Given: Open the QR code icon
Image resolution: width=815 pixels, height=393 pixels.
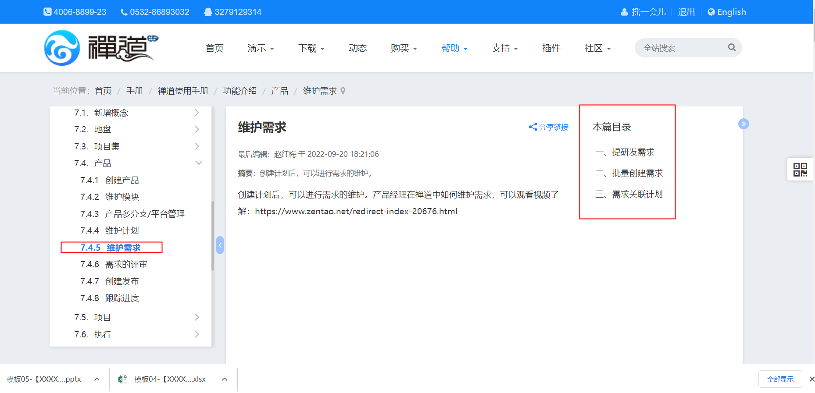Looking at the screenshot, I should tap(800, 170).
